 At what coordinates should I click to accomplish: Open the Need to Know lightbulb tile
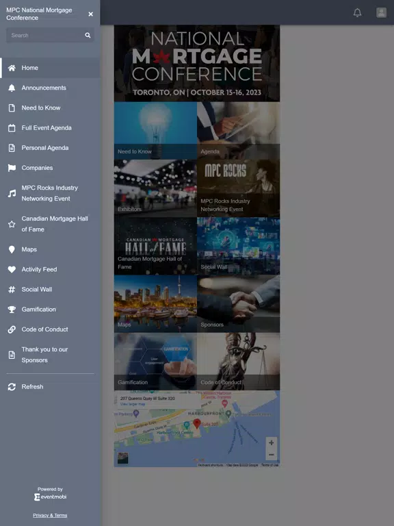click(x=155, y=131)
